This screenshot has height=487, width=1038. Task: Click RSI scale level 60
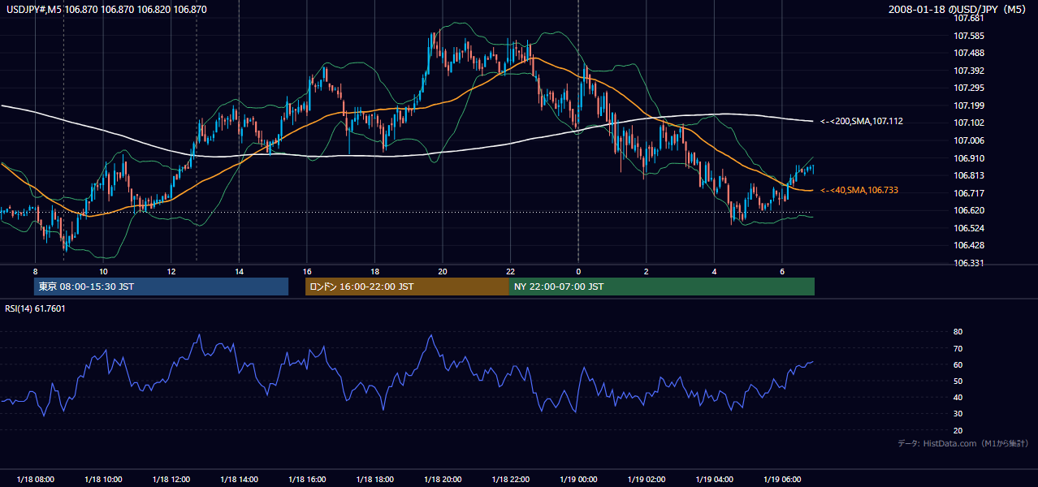(x=958, y=364)
